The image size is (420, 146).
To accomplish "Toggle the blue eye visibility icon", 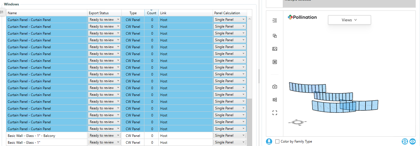I will pyautogui.click(x=412, y=141).
